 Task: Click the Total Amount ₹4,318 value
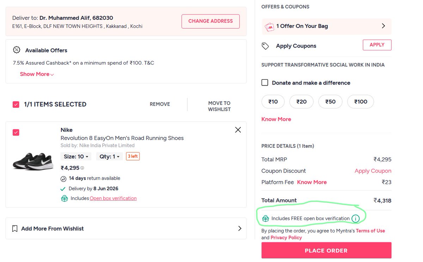point(382,200)
